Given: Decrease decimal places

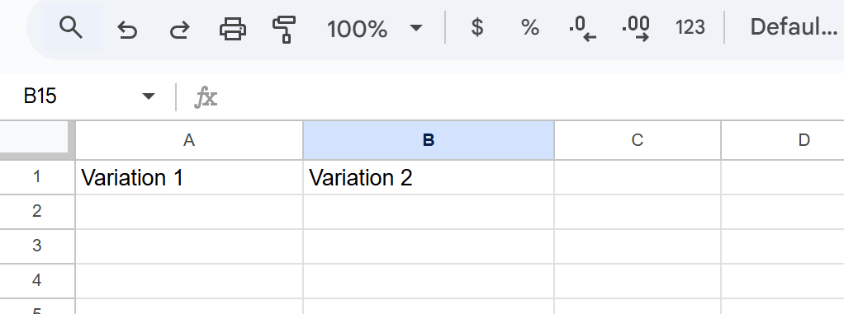Looking at the screenshot, I should click(582, 28).
